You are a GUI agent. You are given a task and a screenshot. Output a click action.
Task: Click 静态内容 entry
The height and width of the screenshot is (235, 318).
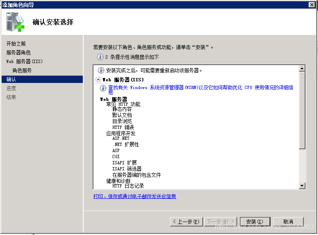click(122, 109)
